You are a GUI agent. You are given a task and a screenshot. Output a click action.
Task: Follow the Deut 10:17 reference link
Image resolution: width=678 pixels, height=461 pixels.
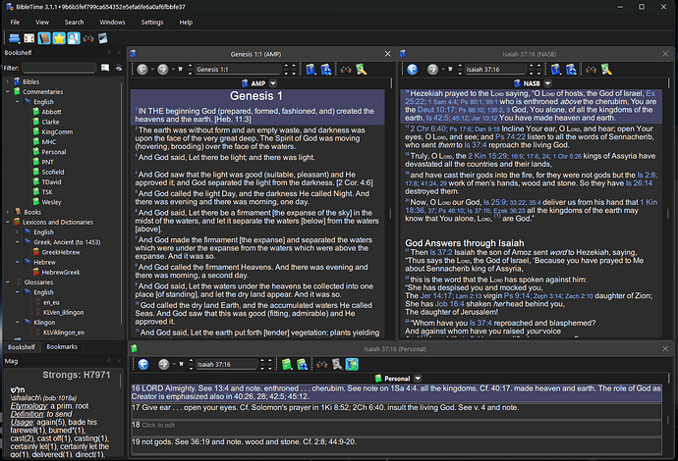tap(436, 110)
